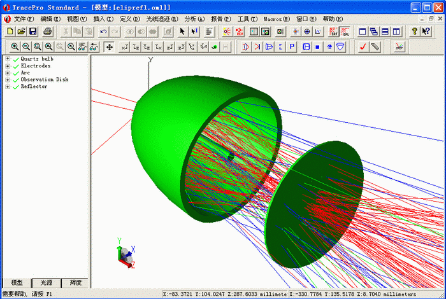Click the reverse ray trace REV icon
446x299 pixels.
click(239, 32)
